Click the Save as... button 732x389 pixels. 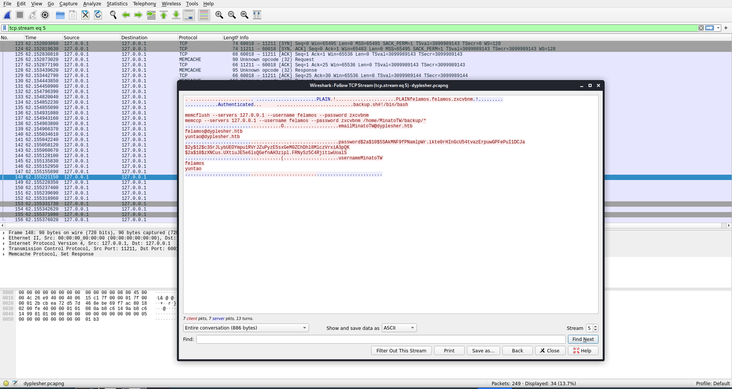[x=483, y=351]
